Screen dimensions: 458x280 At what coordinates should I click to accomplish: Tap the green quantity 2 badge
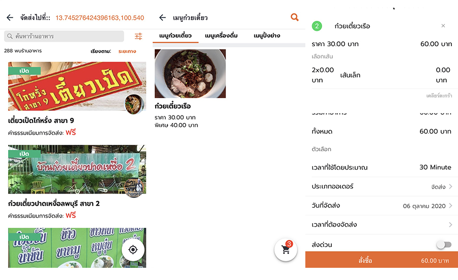click(x=317, y=26)
